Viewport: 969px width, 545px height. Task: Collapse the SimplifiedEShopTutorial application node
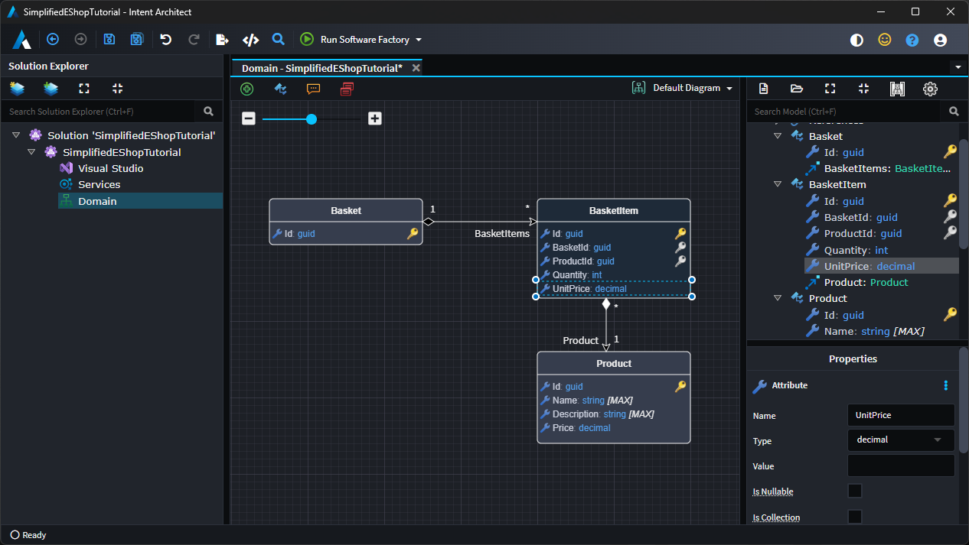coord(31,152)
